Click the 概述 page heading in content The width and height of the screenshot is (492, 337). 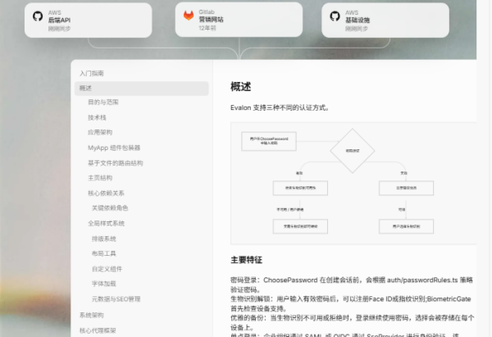tap(240, 87)
